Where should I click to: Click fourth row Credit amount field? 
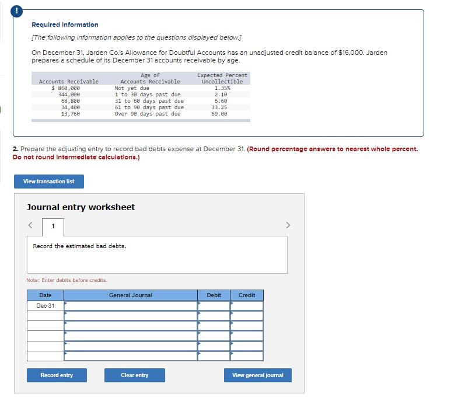[247, 336]
